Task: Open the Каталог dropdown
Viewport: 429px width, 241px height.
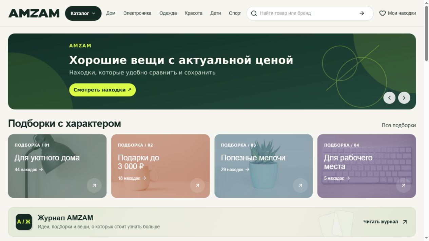Action: click(x=83, y=13)
